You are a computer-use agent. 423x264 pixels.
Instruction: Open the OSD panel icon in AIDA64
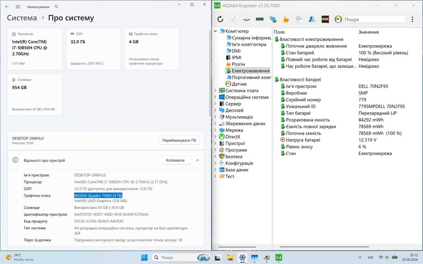point(325,19)
